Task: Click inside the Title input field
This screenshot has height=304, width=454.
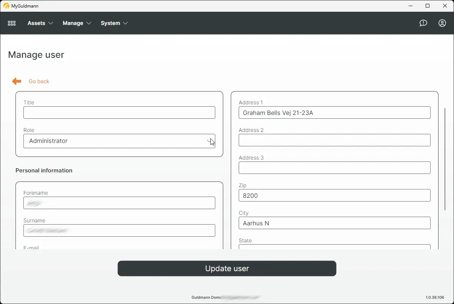Action: pos(119,112)
